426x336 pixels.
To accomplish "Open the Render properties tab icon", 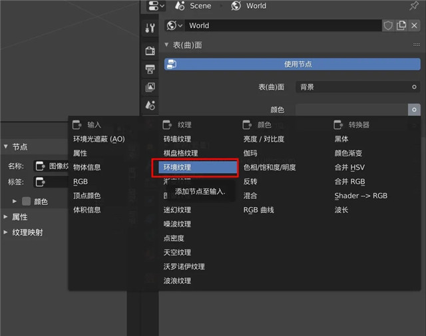I will coord(150,51).
